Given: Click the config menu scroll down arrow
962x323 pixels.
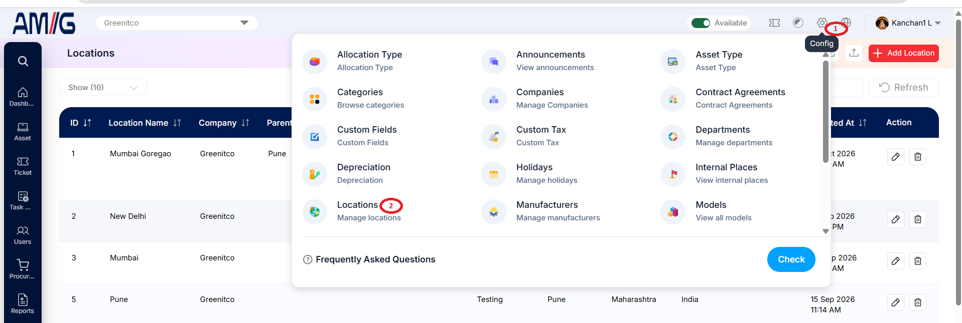Looking at the screenshot, I should pos(826,231).
